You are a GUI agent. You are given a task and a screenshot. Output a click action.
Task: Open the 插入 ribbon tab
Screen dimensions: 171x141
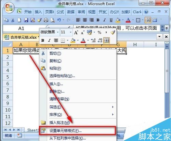pyautogui.click(x=38, y=12)
